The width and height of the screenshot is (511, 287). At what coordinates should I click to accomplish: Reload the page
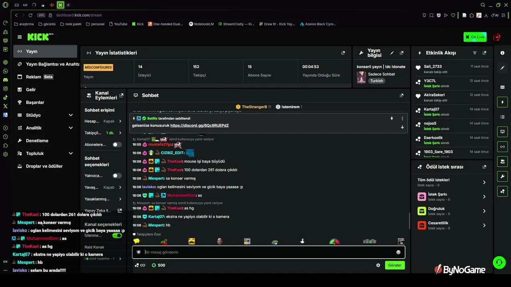pyautogui.click(x=30, y=15)
